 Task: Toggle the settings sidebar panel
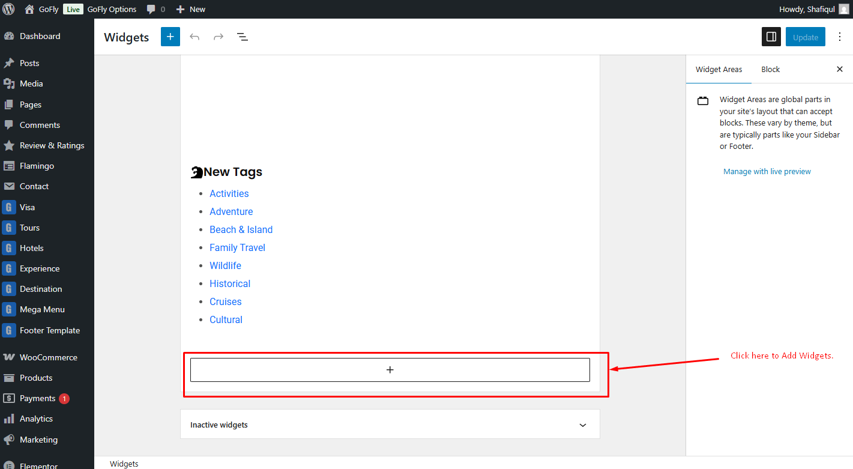coord(771,37)
